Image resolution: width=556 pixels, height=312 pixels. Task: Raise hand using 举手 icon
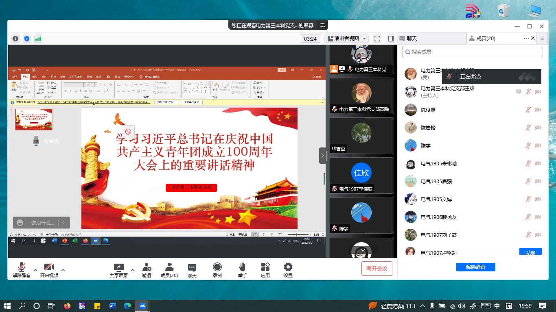[x=242, y=270]
